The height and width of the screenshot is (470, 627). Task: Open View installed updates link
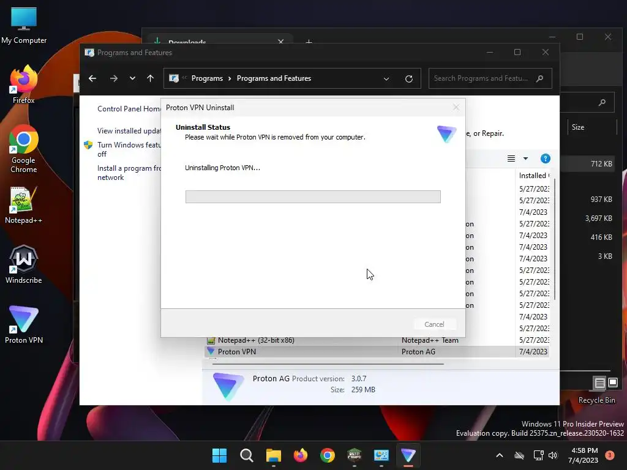(129, 131)
